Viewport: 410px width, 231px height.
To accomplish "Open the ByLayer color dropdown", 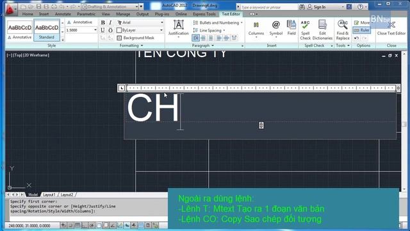I will point(161,30).
